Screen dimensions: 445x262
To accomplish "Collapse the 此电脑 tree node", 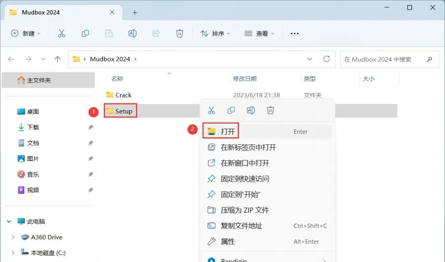I will tap(9, 222).
